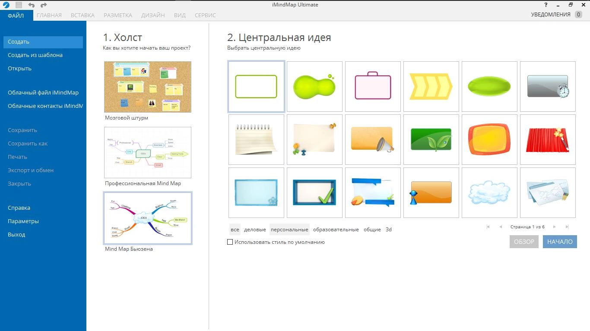Open the ФАЙЛ tab
Screen dimensions: 590x331
pos(16,15)
